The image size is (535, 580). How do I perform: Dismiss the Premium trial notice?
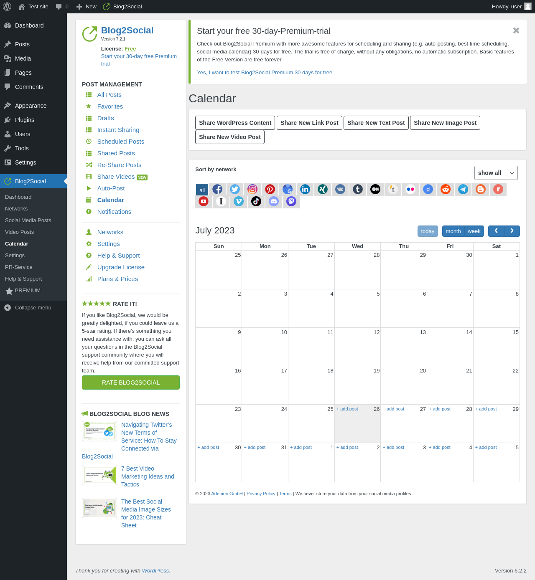tap(516, 30)
